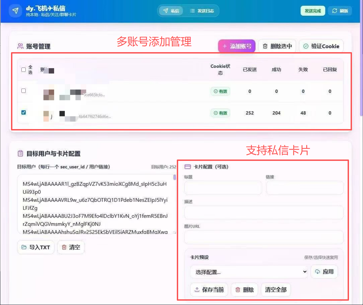Click the upload icon on 保存当前
363x305 pixels.
coord(197,290)
